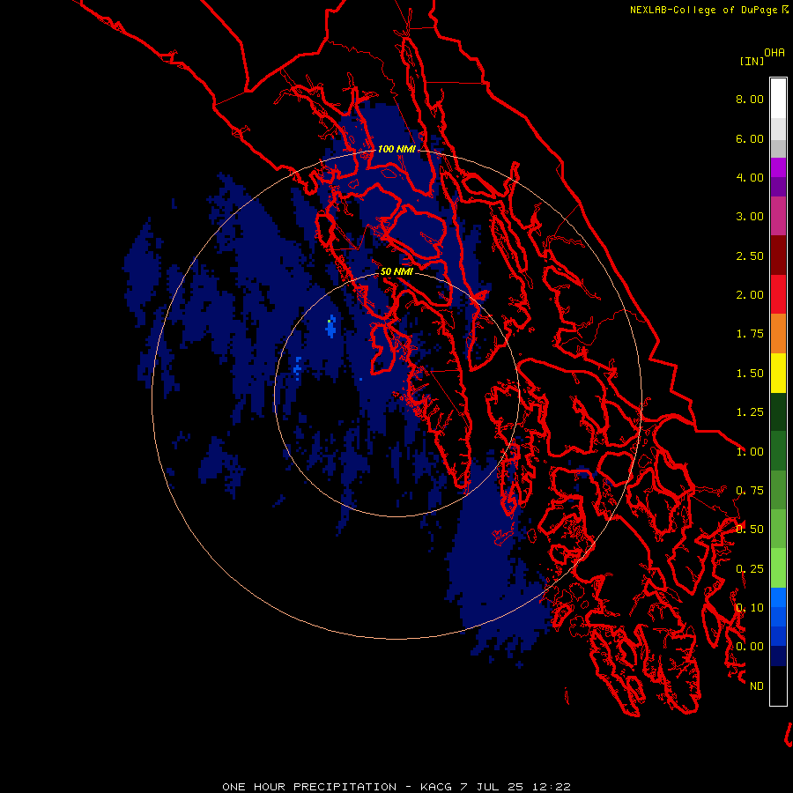The width and height of the screenshot is (793, 793).
Task: Click the 4.00 legend value
Action: 750,177
